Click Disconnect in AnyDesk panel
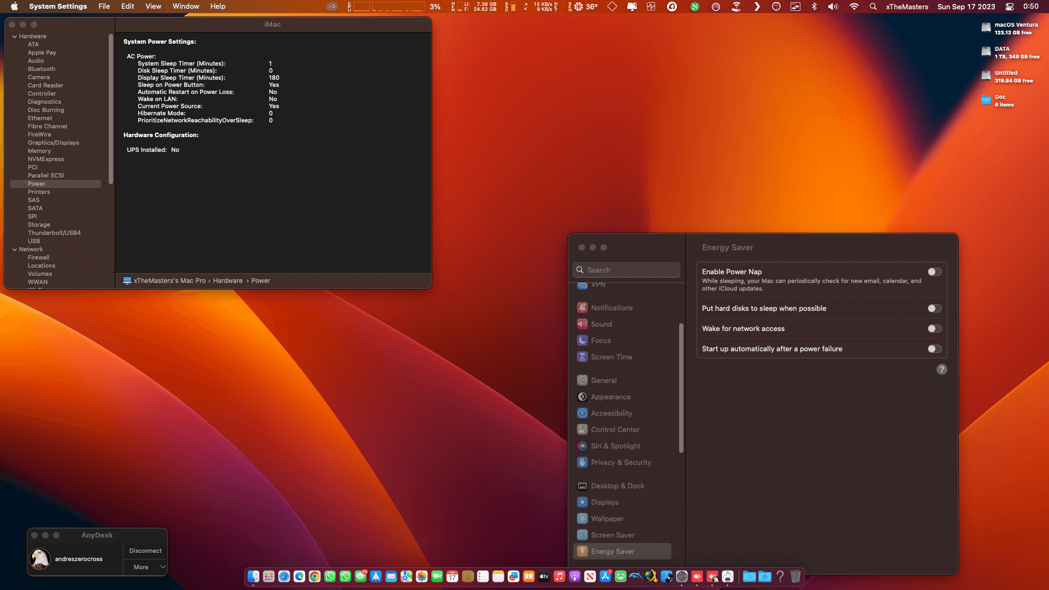This screenshot has width=1049, height=590. [x=145, y=551]
